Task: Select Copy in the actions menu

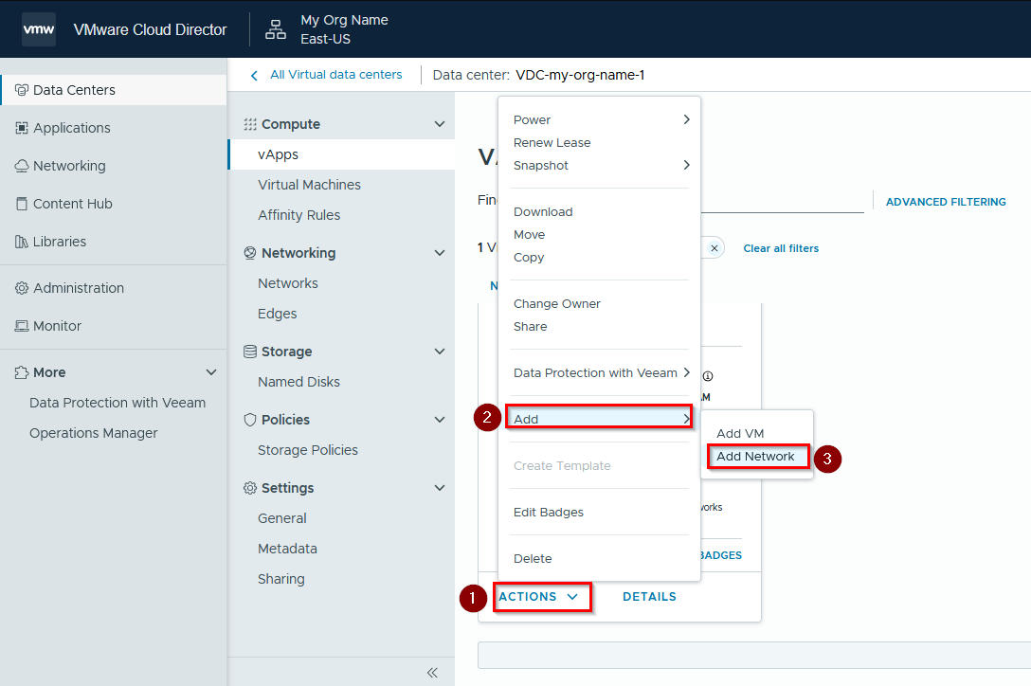Action: (529, 258)
